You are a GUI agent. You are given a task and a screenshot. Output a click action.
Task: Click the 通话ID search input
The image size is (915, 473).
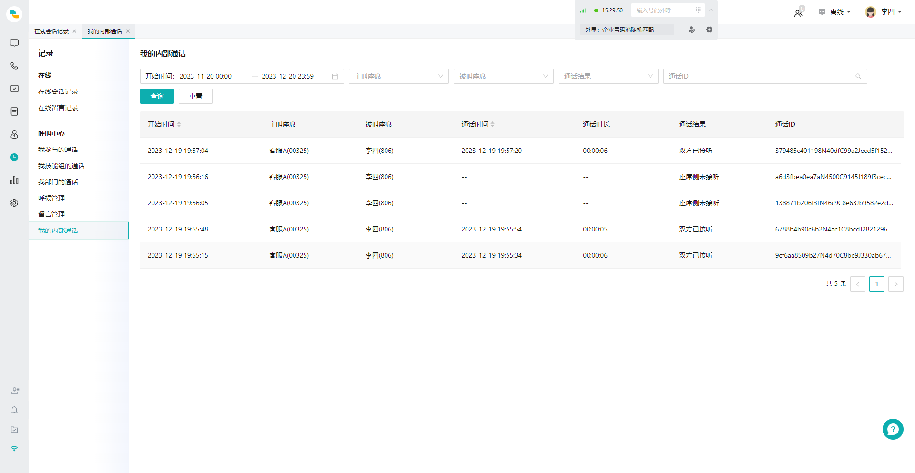[765, 76]
